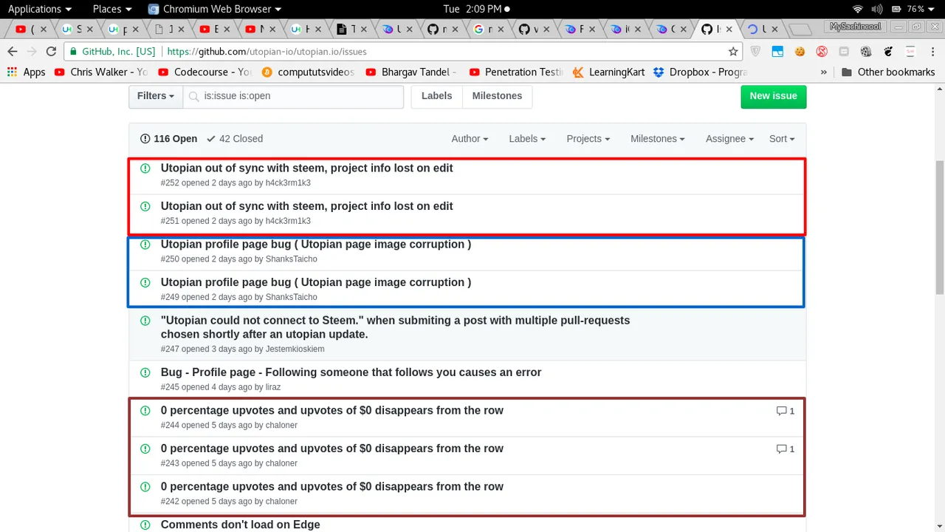945x532 pixels.
Task: Show the 42 Closed issues
Action: pos(235,139)
